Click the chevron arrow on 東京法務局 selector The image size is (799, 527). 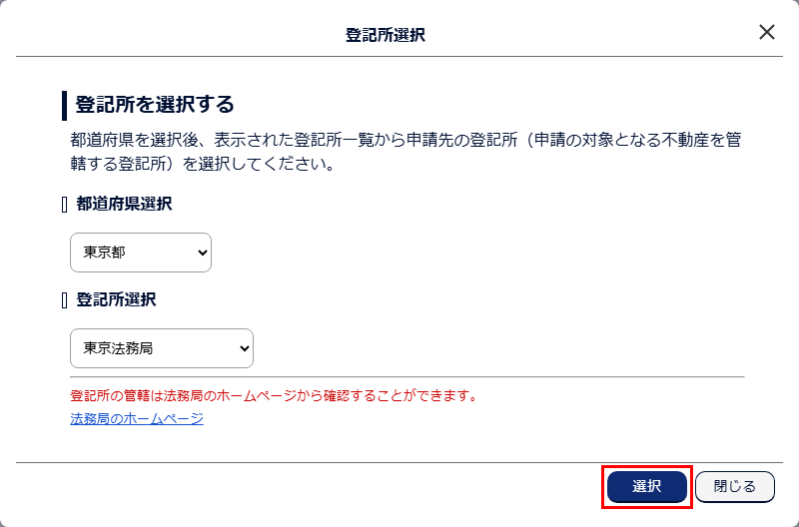(241, 348)
